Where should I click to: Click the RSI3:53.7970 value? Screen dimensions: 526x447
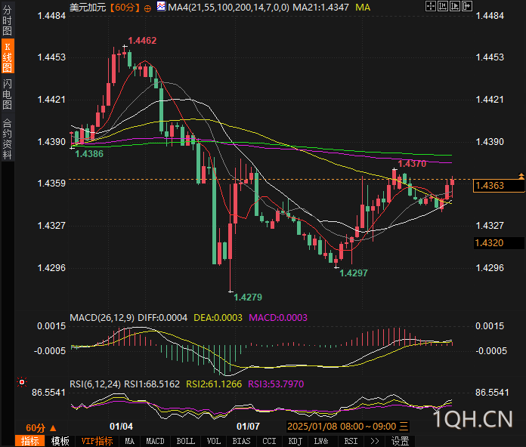(276, 384)
